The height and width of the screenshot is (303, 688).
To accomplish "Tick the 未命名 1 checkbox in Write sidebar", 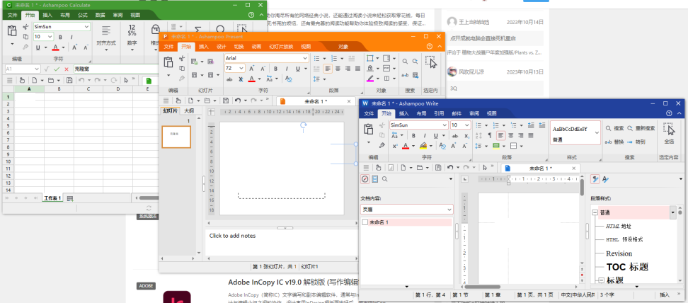I will click(x=365, y=222).
